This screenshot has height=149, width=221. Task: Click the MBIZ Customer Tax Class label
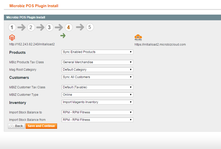coord(27,87)
